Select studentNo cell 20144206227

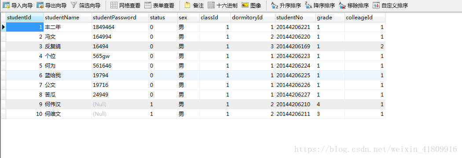coord(295,95)
